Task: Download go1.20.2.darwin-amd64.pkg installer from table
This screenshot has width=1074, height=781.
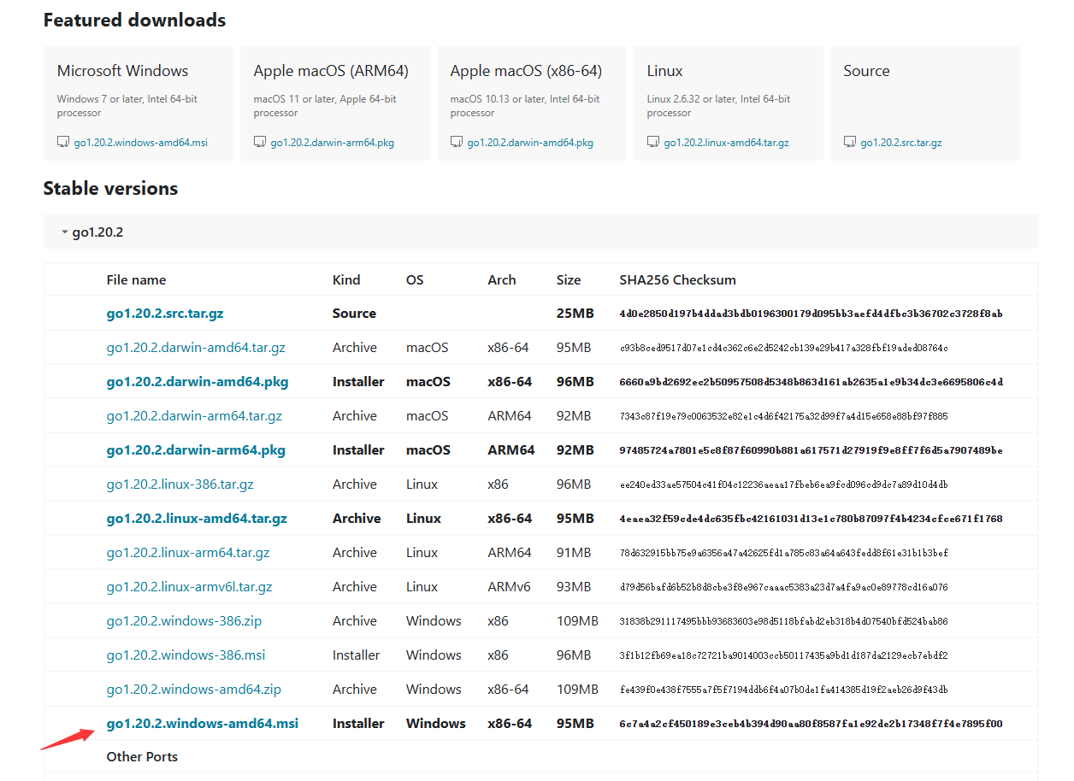Action: (x=198, y=382)
